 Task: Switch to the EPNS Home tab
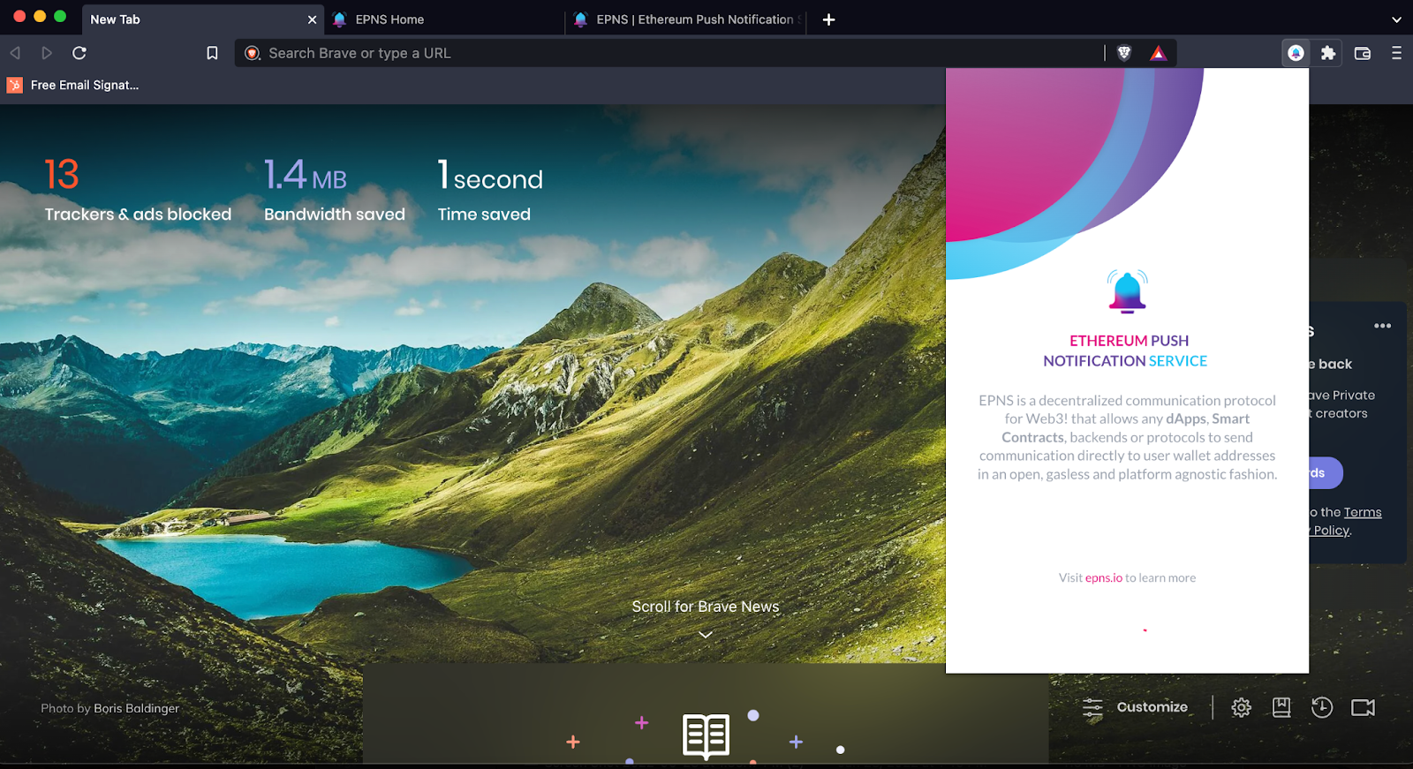coord(444,19)
